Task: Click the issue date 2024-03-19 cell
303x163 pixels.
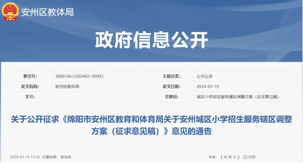Action: click(243, 87)
